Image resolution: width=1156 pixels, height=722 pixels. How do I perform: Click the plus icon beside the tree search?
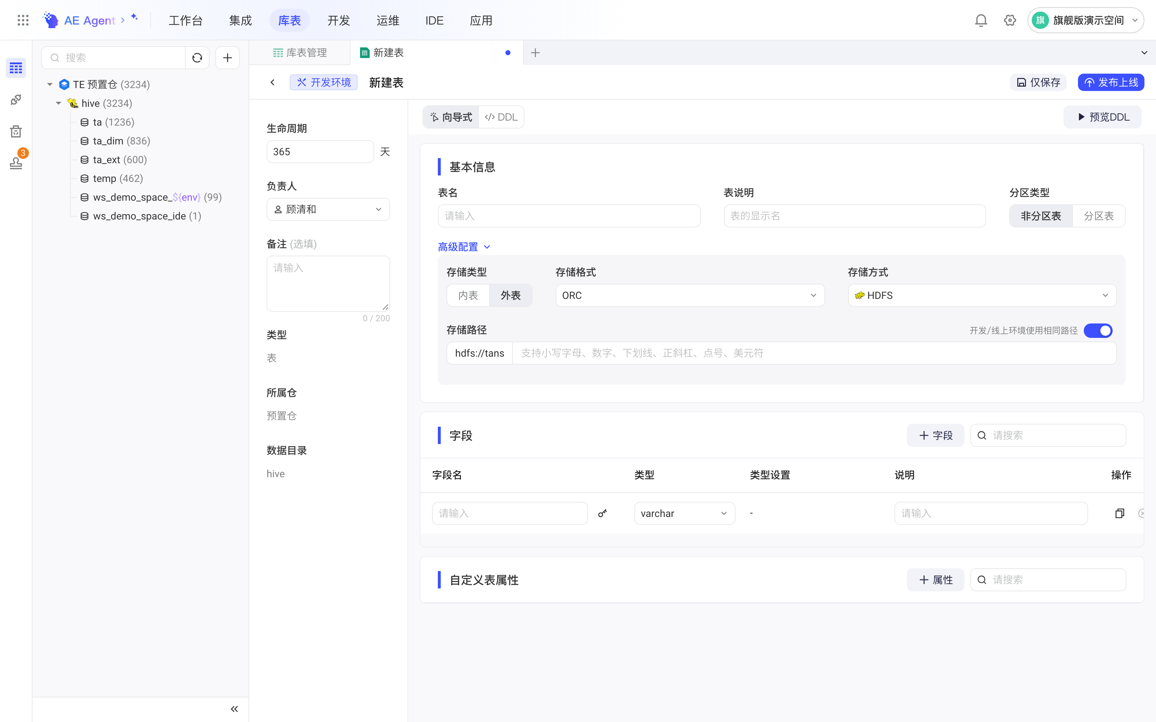pyautogui.click(x=227, y=58)
